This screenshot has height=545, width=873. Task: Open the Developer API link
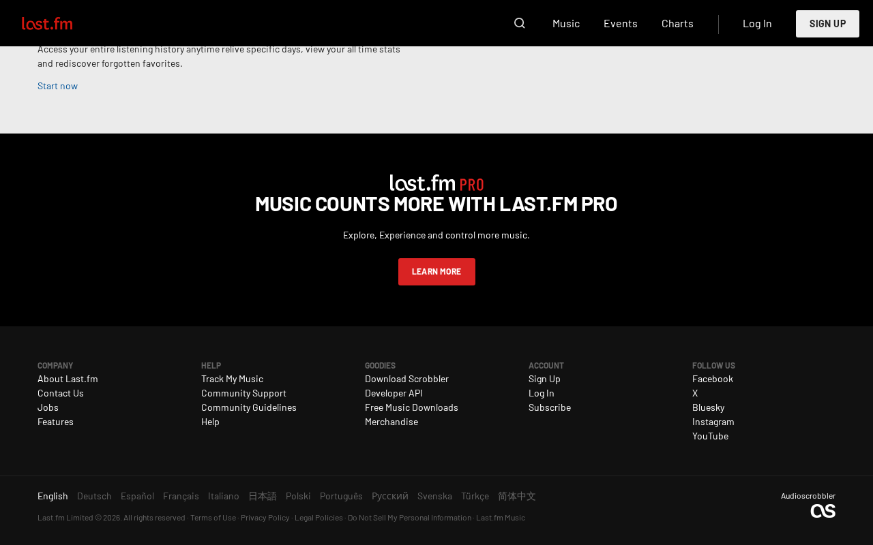click(x=394, y=393)
